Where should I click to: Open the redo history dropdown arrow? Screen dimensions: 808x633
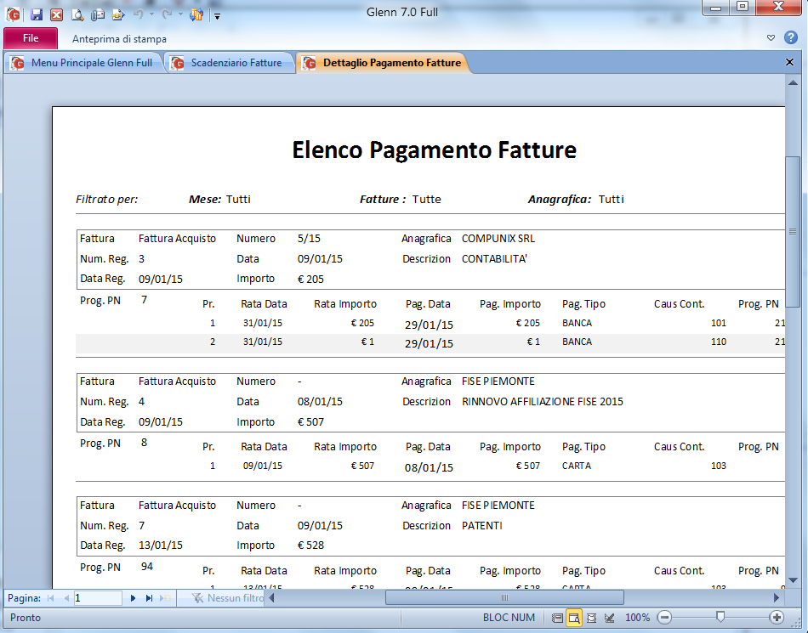[180, 14]
